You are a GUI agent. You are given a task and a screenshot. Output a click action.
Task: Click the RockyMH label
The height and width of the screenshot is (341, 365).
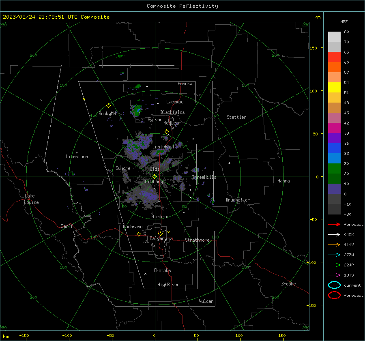107,114
